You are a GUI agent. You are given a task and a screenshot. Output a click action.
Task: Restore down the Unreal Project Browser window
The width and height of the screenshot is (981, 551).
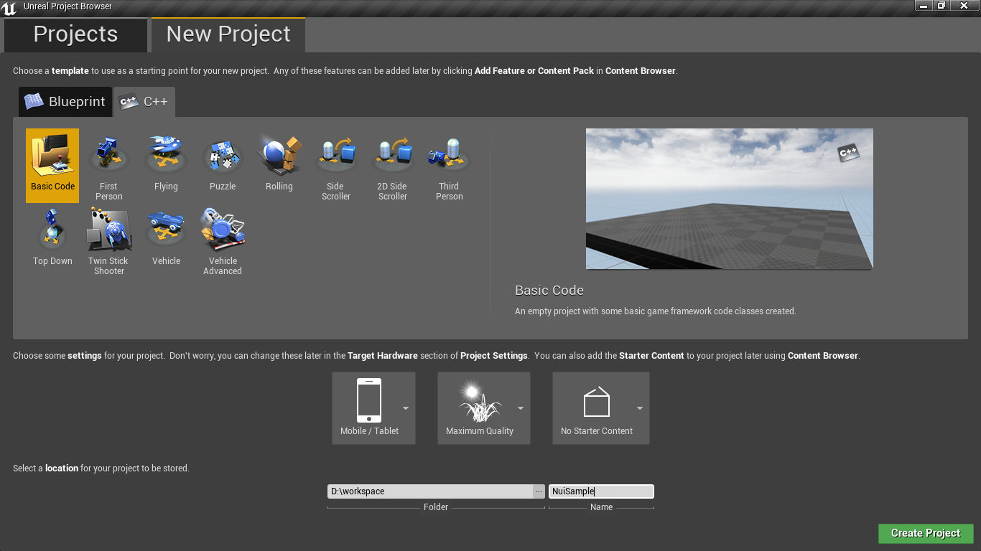[x=942, y=5]
